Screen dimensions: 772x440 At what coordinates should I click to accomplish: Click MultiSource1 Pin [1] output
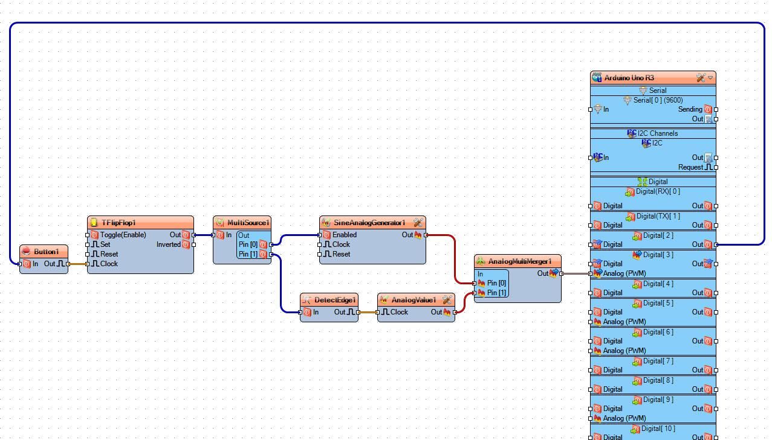pos(271,254)
